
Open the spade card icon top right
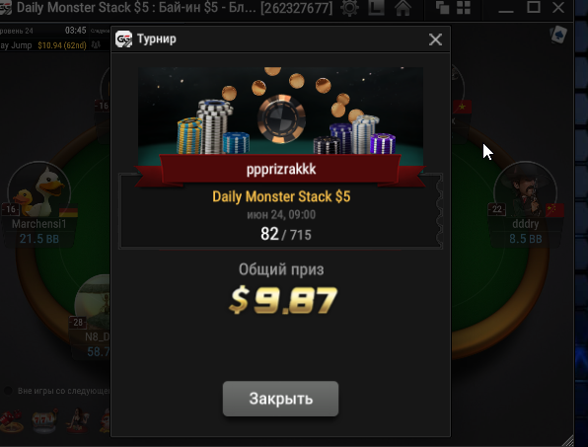pos(558,35)
